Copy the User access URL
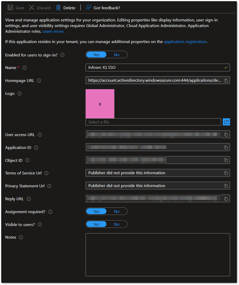 pyautogui.click(x=226, y=134)
